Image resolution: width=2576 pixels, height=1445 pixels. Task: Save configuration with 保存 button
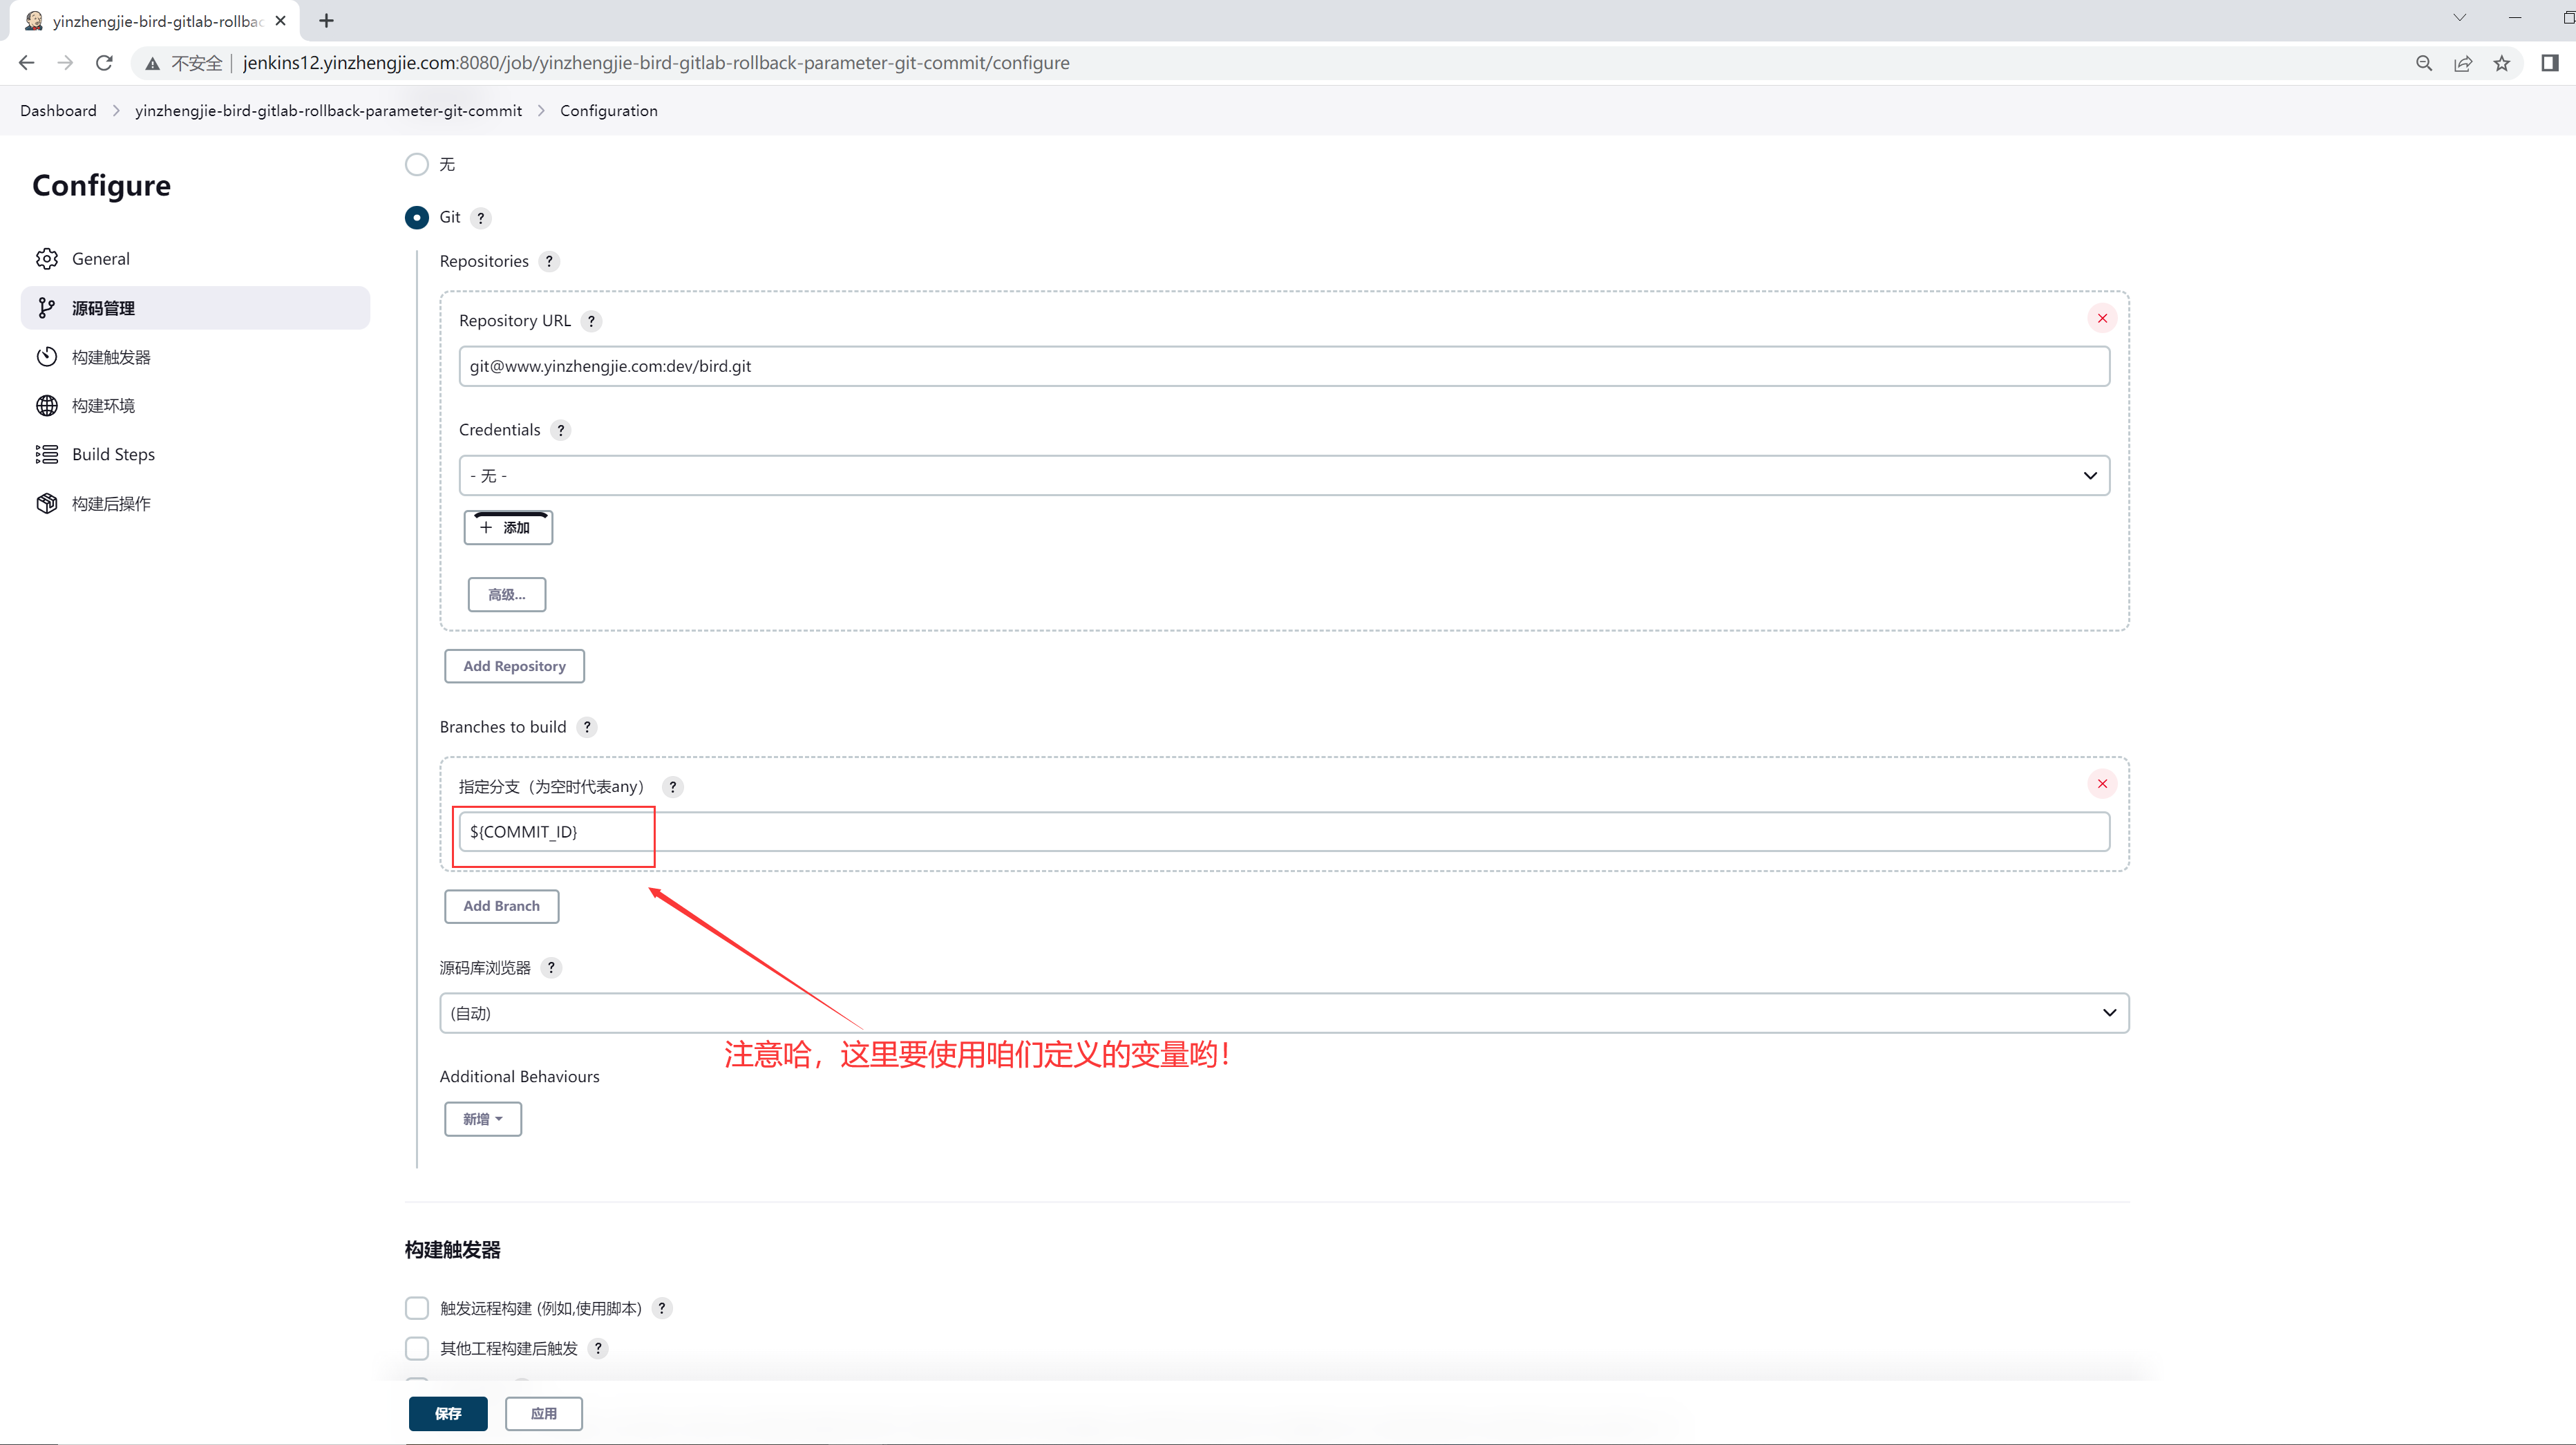point(448,1413)
